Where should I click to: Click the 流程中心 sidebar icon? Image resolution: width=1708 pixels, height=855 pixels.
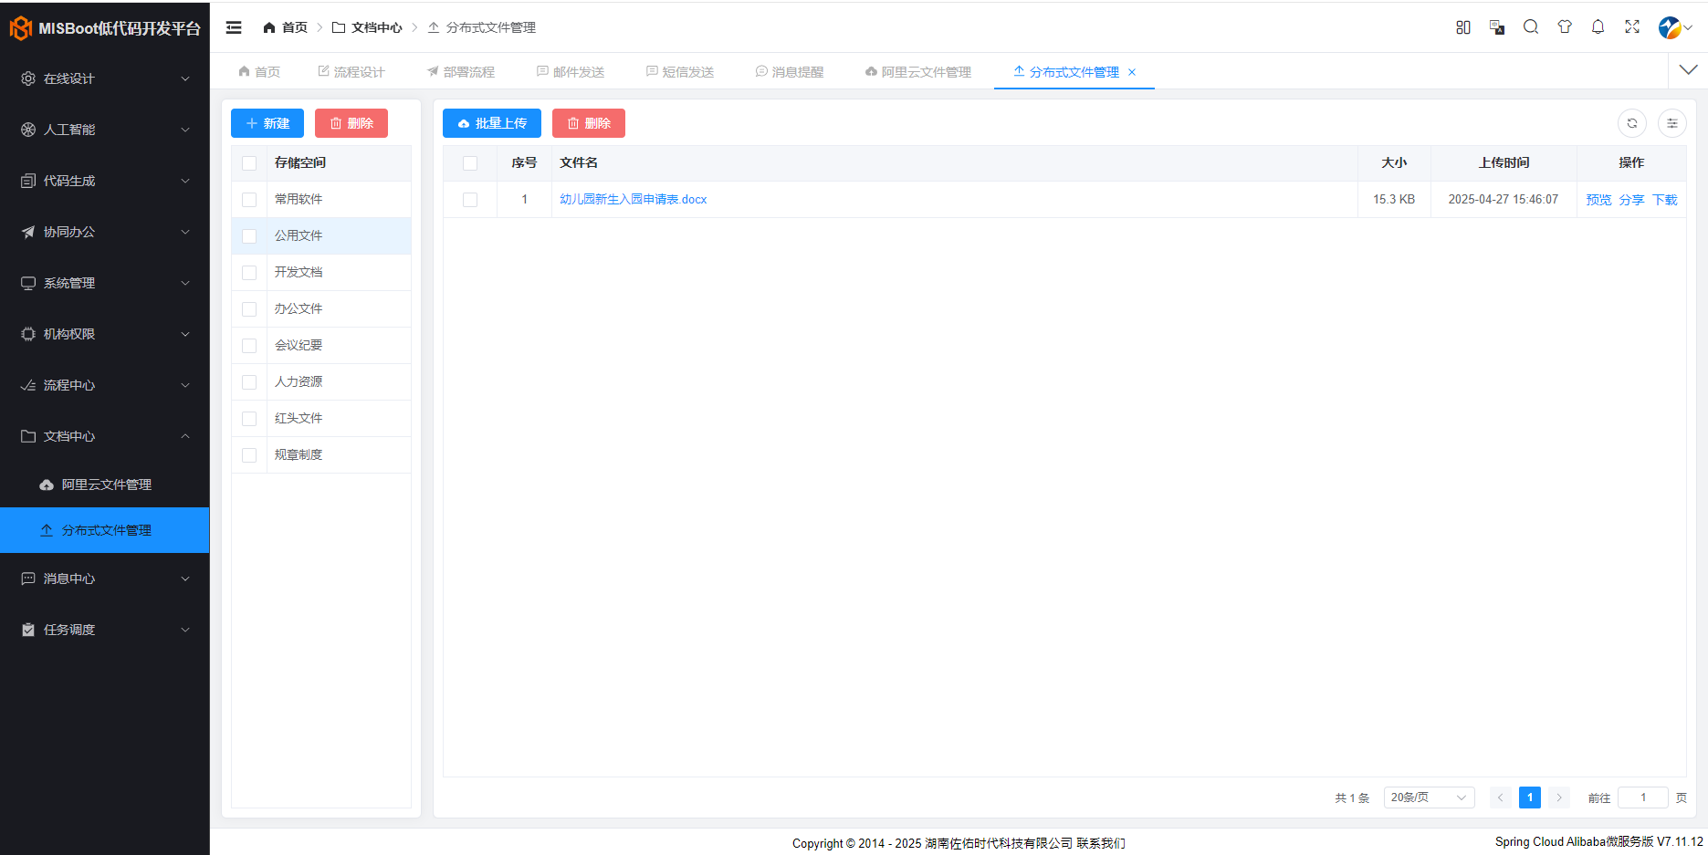pyautogui.click(x=28, y=385)
